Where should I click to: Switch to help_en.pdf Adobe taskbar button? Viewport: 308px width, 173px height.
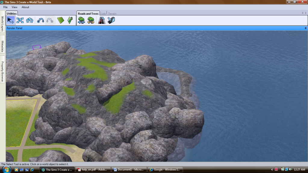[92, 170]
